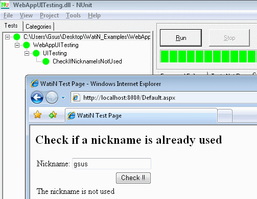Click green status circle of root assembly

pos(17,37)
